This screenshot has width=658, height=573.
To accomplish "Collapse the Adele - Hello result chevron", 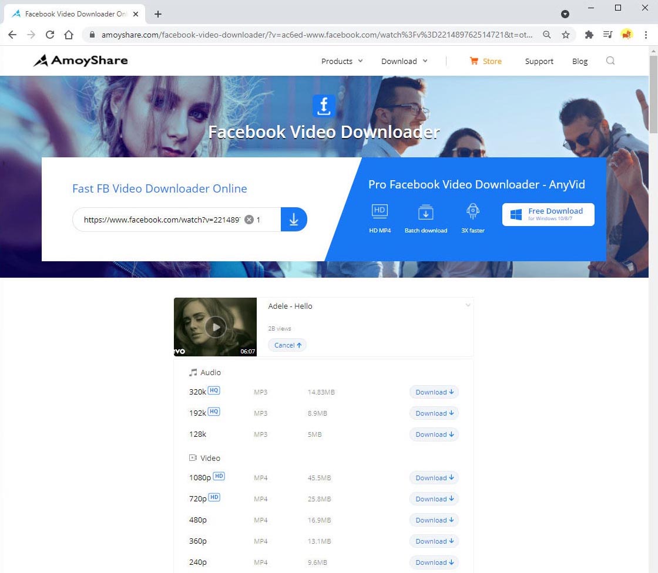I will (x=468, y=305).
